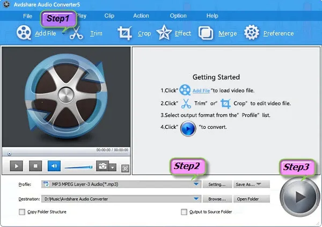Open the Crop tool
This screenshot has width=322, height=227.
[125, 33]
